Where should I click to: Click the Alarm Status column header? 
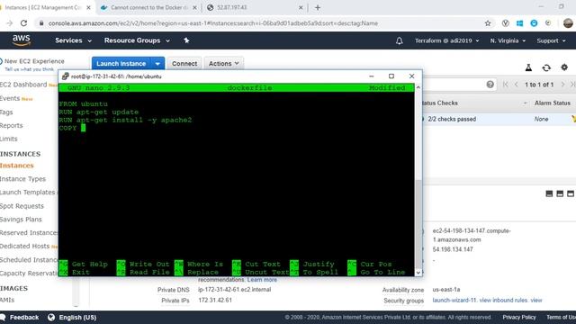point(552,103)
